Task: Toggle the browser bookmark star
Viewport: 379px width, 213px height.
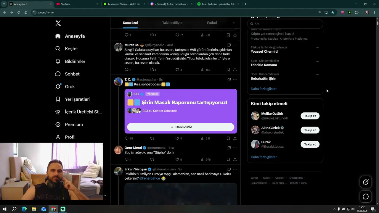Action: (333, 12)
